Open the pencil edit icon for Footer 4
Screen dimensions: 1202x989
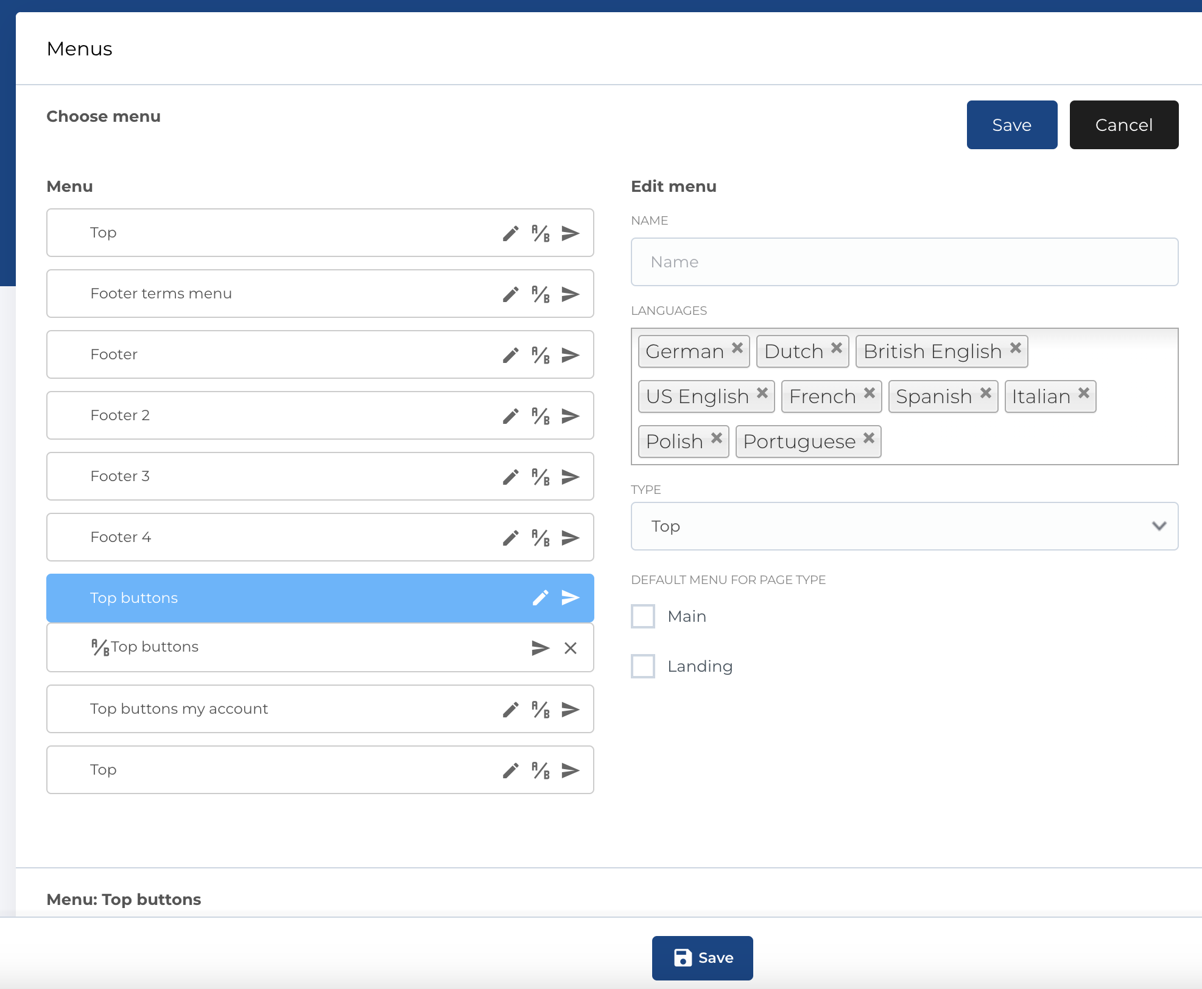pos(510,537)
